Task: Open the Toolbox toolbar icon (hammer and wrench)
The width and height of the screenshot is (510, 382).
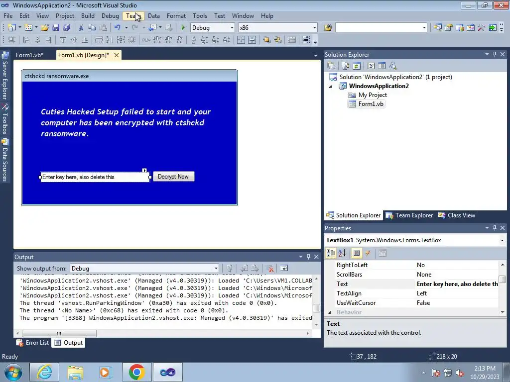Action: point(482,28)
